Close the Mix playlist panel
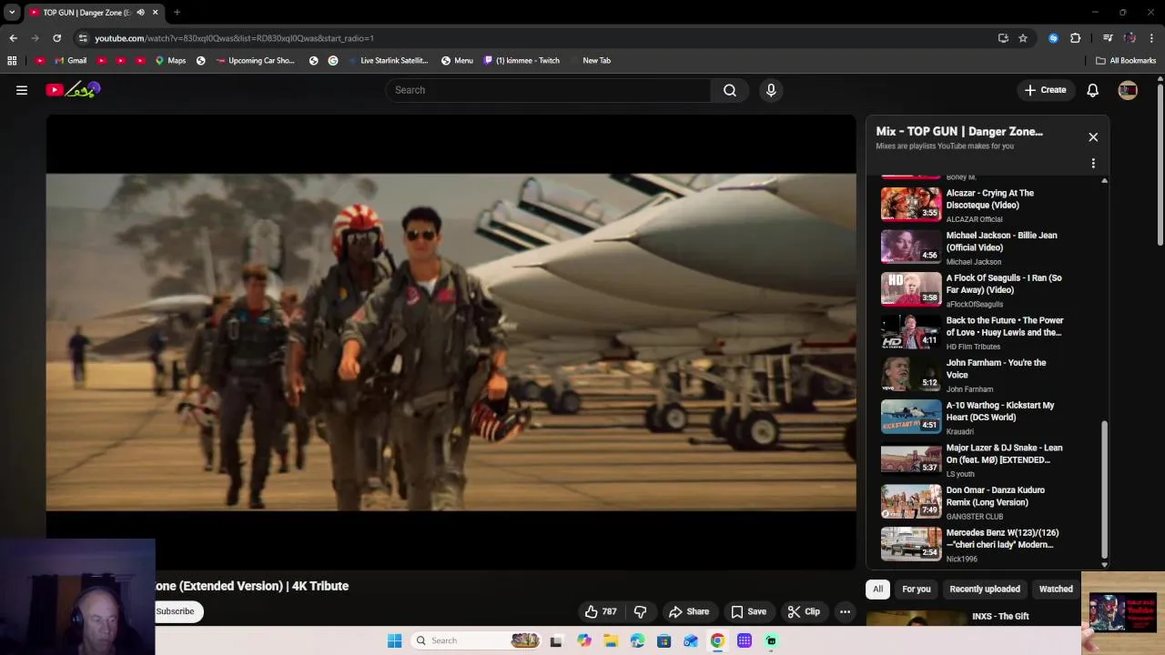 coord(1093,137)
